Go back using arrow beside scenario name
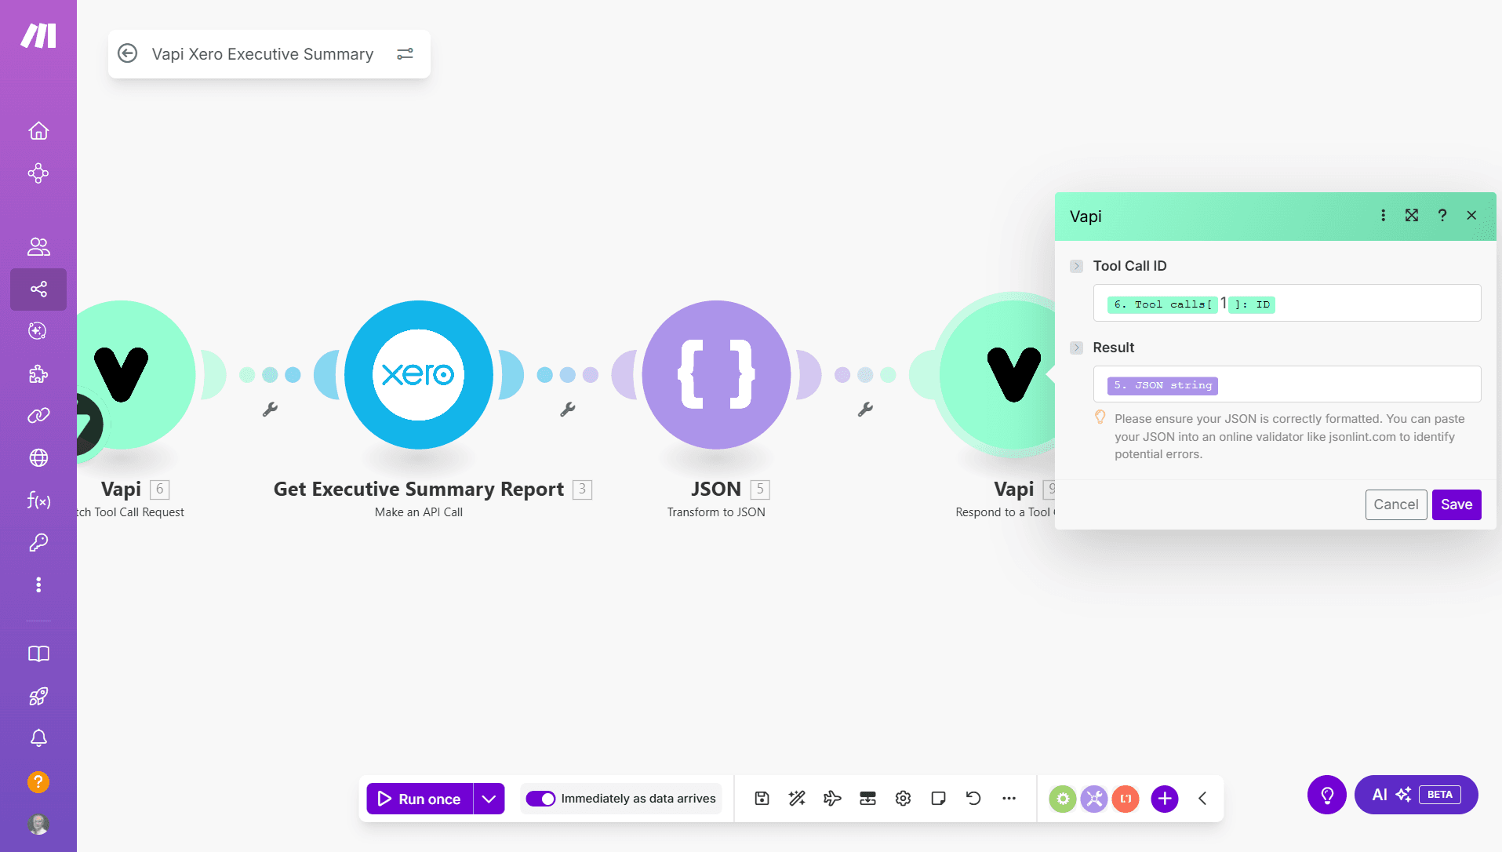1502x852 pixels. 127,53
